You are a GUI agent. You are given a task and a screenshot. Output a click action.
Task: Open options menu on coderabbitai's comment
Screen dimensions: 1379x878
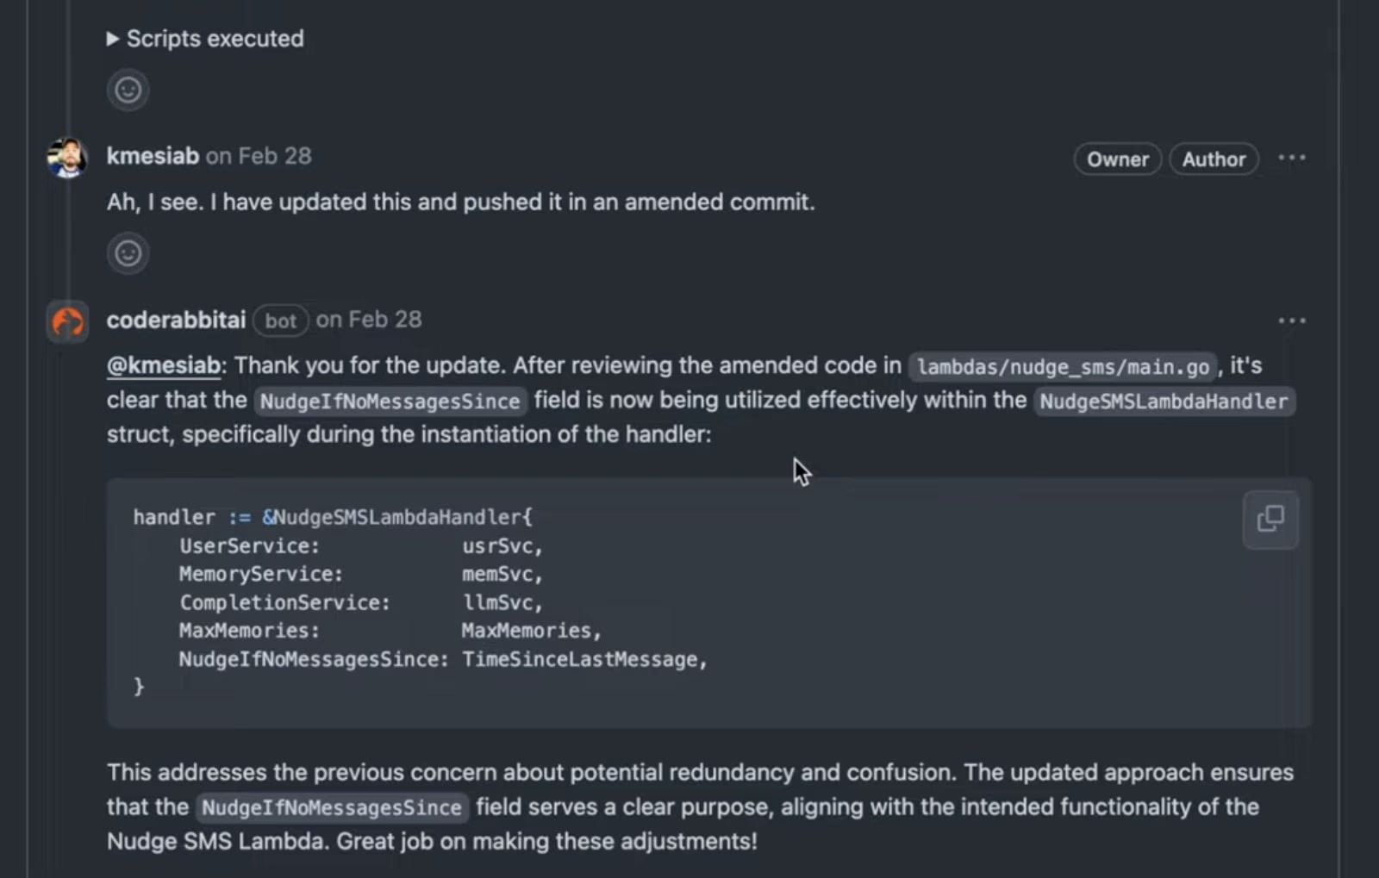(x=1292, y=321)
